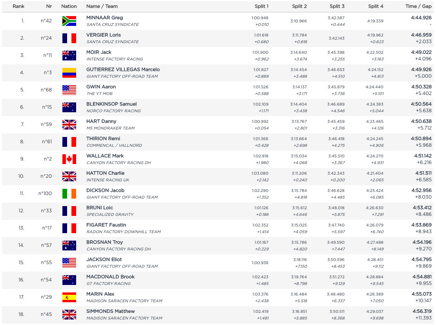The height and width of the screenshot is (325, 436).
Task: Open team SANTA CRUZ SYNDICATE under MINNAAR
Action: [113, 24]
